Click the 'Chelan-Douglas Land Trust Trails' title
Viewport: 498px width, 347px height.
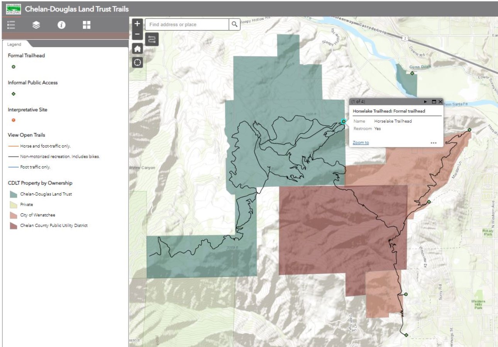tap(77, 9)
